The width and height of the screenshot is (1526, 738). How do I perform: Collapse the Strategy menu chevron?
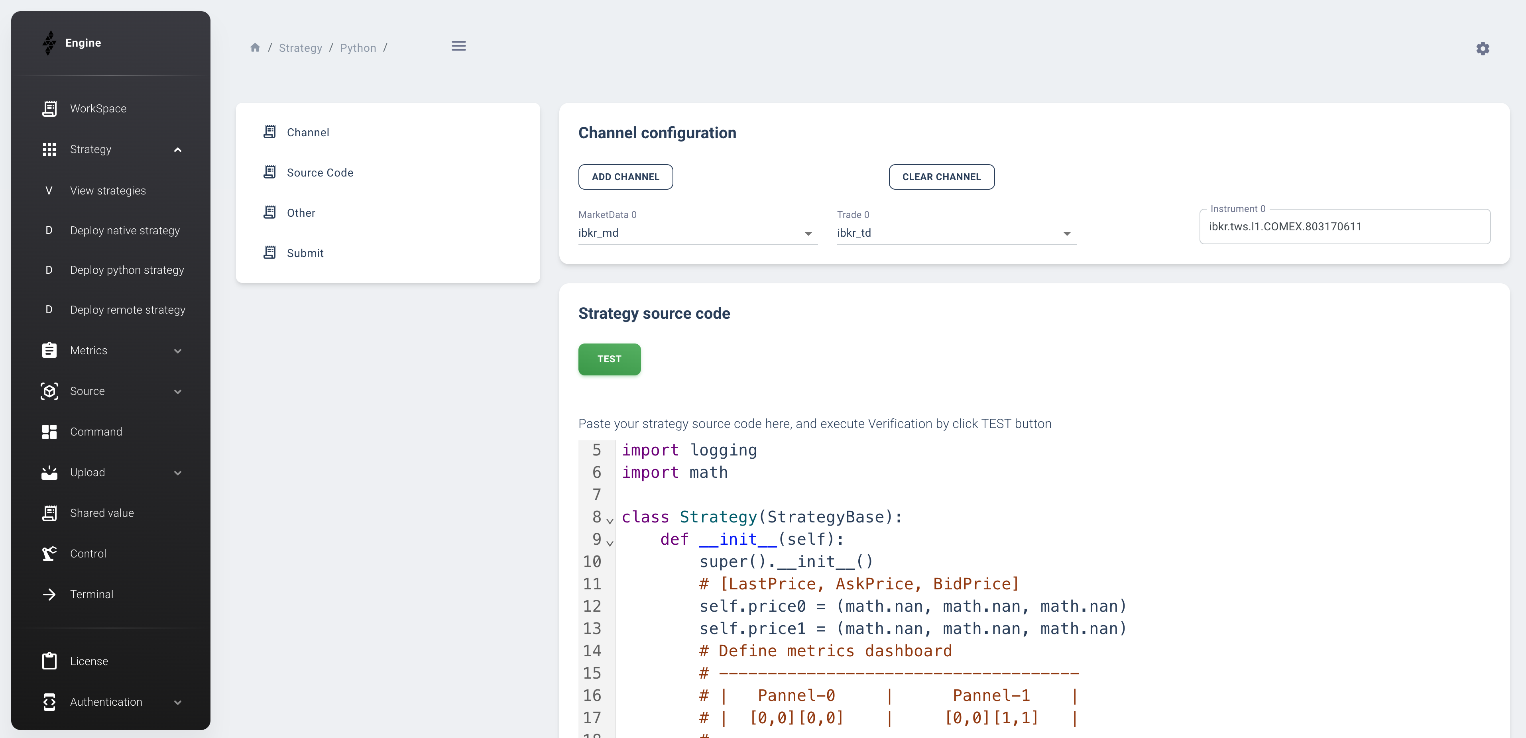(178, 150)
